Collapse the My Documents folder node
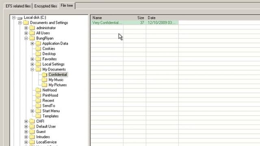This screenshot has height=146, width=260. click(x=32, y=69)
